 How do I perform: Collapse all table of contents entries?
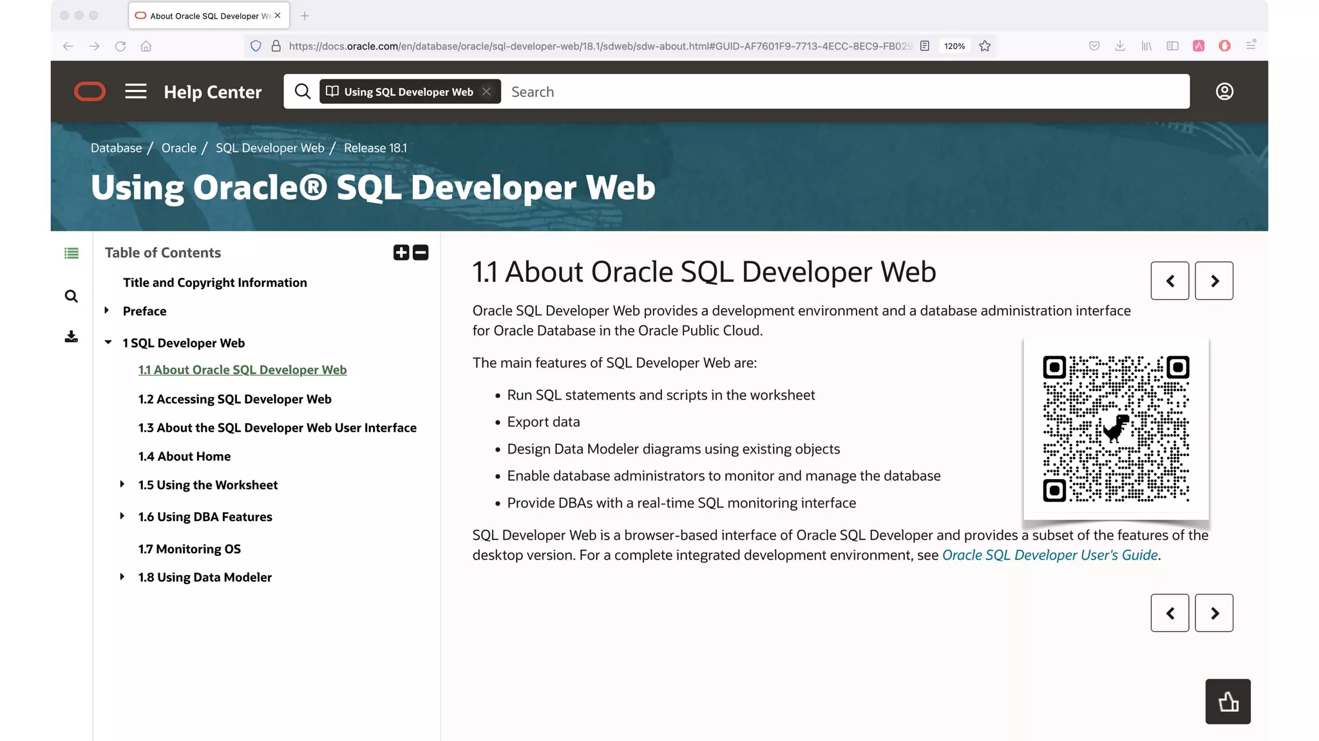point(421,253)
